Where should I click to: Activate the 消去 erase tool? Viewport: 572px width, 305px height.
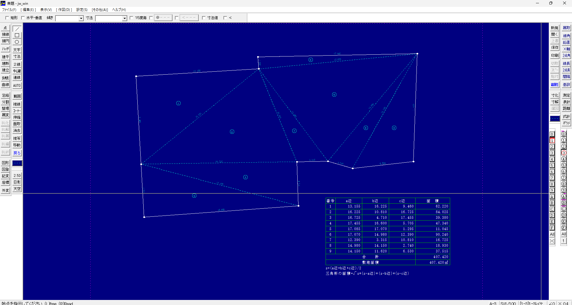tap(17, 131)
